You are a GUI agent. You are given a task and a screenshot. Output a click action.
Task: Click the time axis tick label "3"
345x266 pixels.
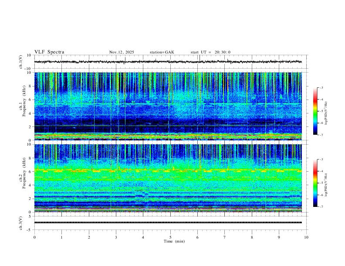coord(116,237)
